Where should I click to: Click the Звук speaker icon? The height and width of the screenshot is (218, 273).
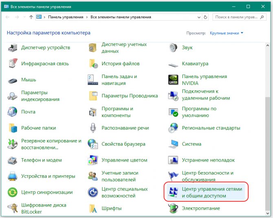point(173,48)
